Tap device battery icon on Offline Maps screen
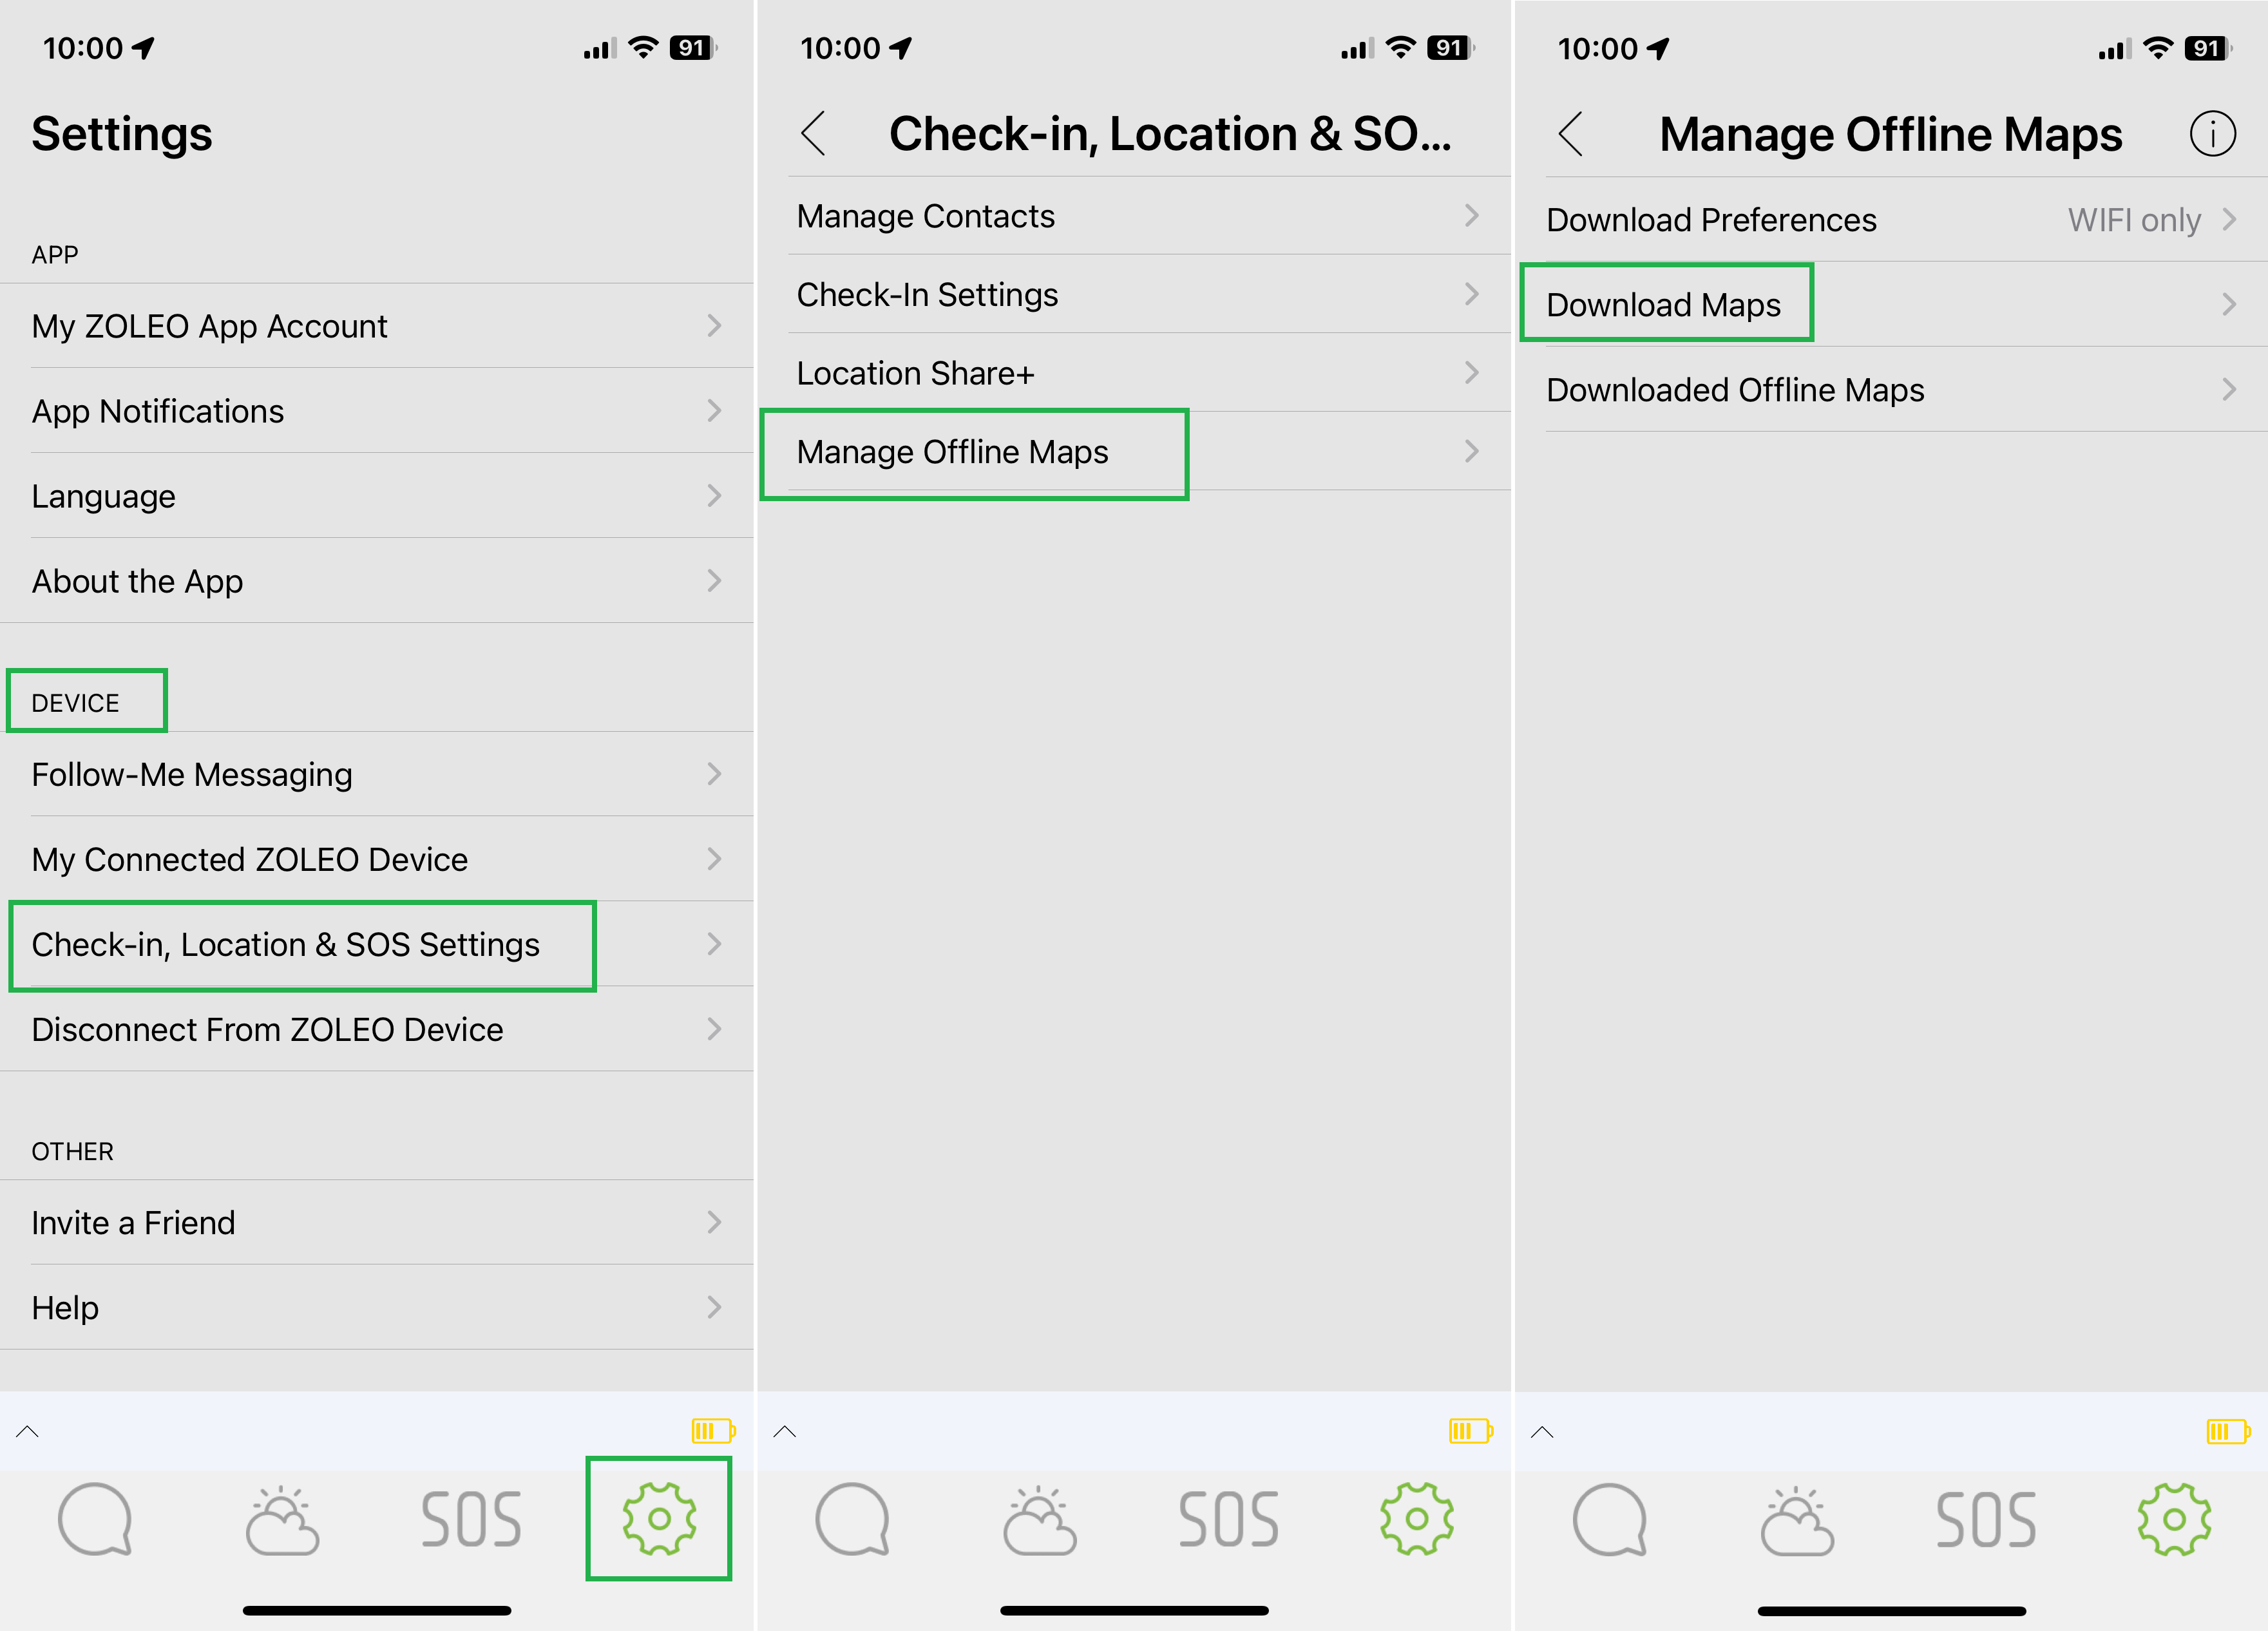Screen dimensions: 2268x1631 (2228, 1431)
